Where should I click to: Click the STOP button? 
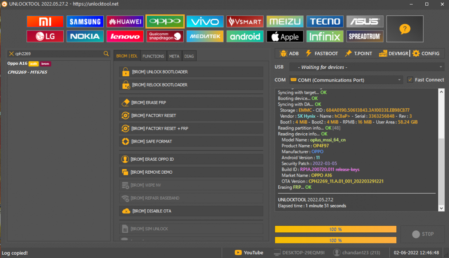coord(422,234)
